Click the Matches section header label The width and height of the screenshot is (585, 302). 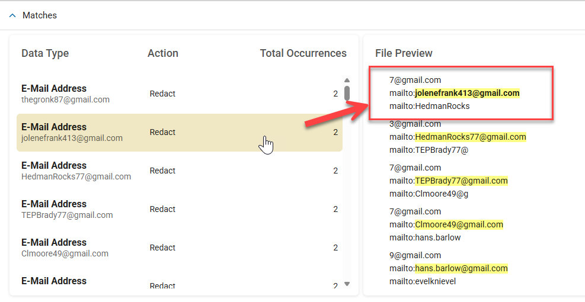tap(40, 15)
